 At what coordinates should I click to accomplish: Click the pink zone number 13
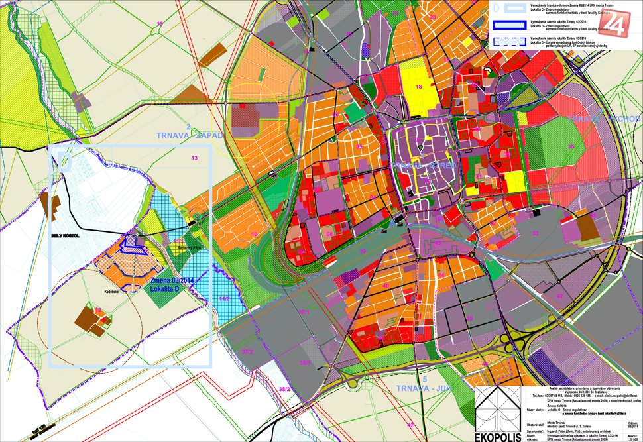tap(194, 158)
